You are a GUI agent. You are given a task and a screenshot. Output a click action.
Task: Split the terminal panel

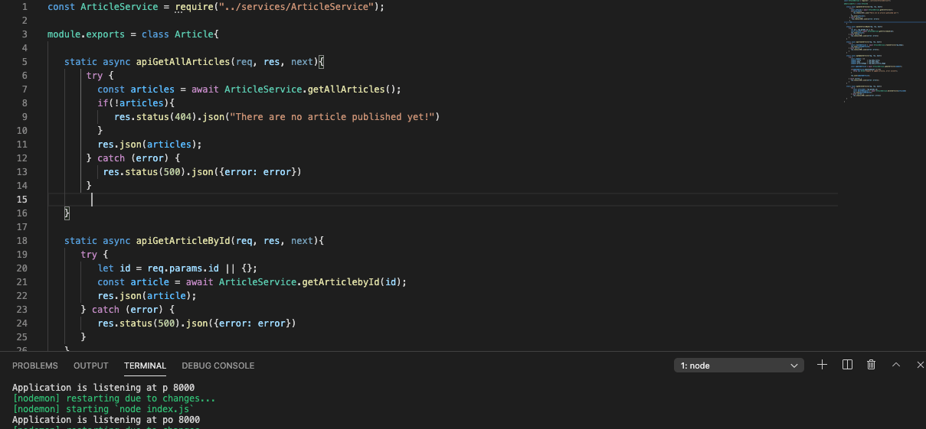[x=847, y=365]
